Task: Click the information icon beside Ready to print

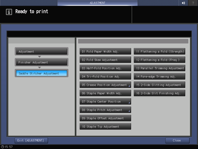Action: click(x=9, y=12)
